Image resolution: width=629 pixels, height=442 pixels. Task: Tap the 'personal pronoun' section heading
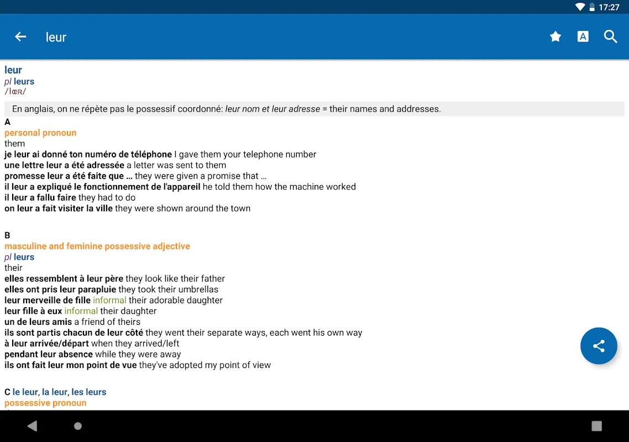[40, 133]
